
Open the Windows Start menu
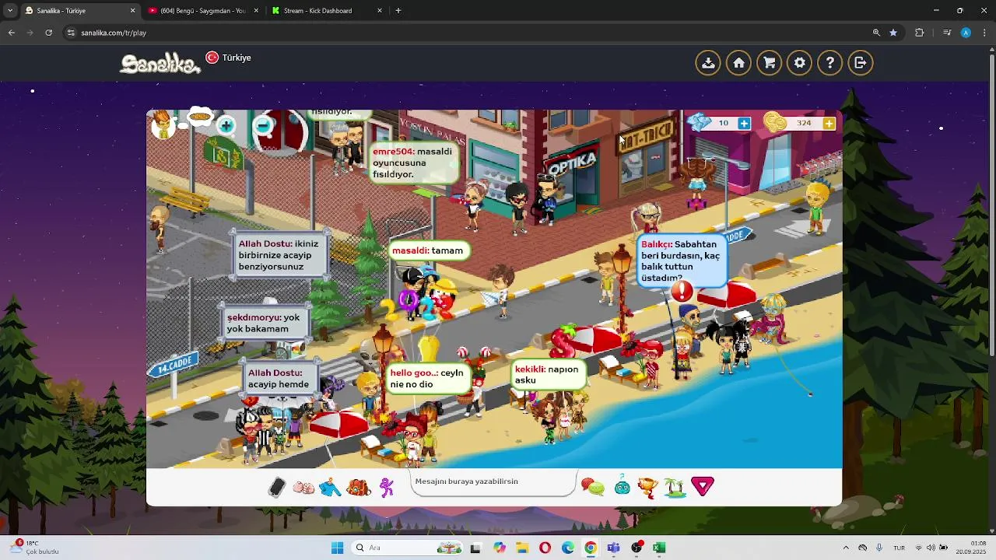click(x=337, y=548)
